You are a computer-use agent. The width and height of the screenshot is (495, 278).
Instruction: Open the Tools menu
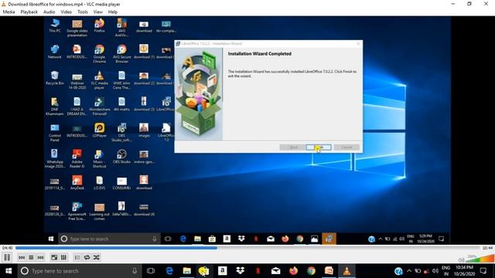[83, 12]
